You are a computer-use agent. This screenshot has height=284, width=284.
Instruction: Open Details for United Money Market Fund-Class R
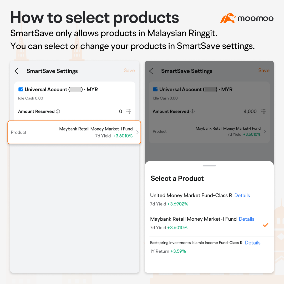click(x=242, y=195)
